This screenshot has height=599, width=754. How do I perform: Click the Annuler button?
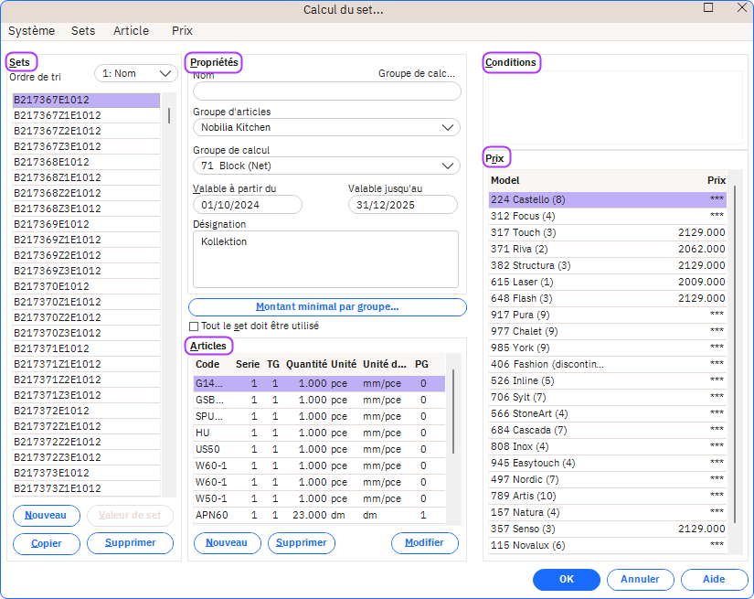[x=640, y=579]
